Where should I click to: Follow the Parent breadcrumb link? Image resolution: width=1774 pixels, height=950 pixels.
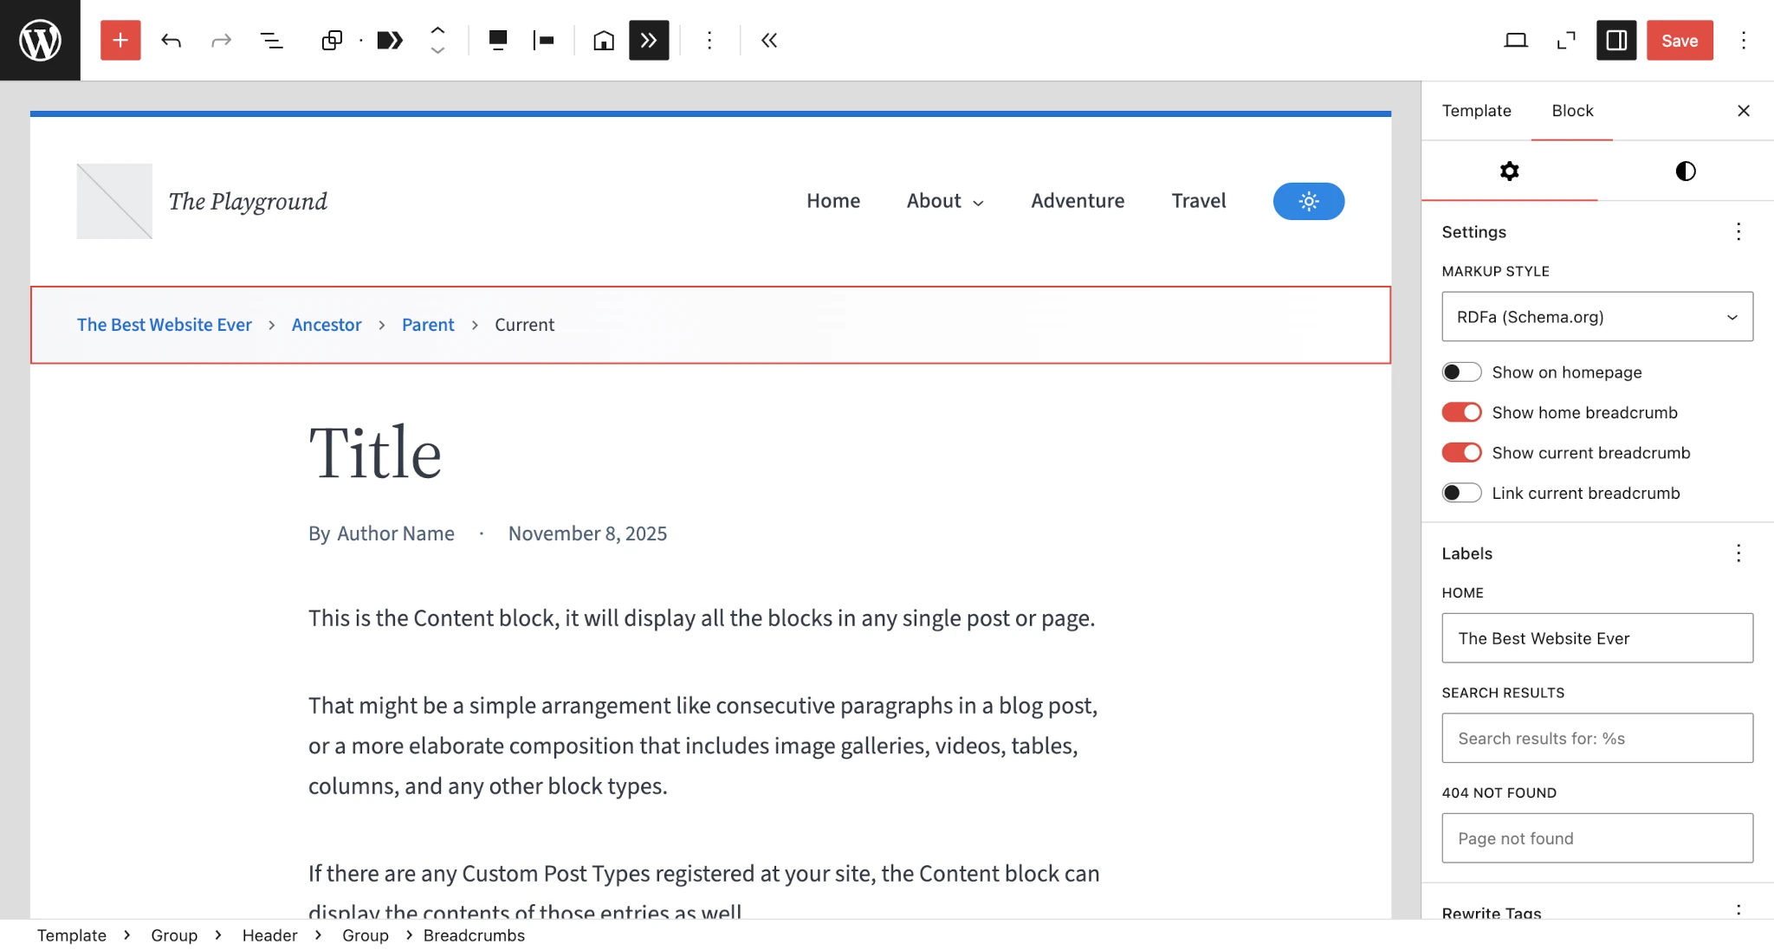point(428,325)
